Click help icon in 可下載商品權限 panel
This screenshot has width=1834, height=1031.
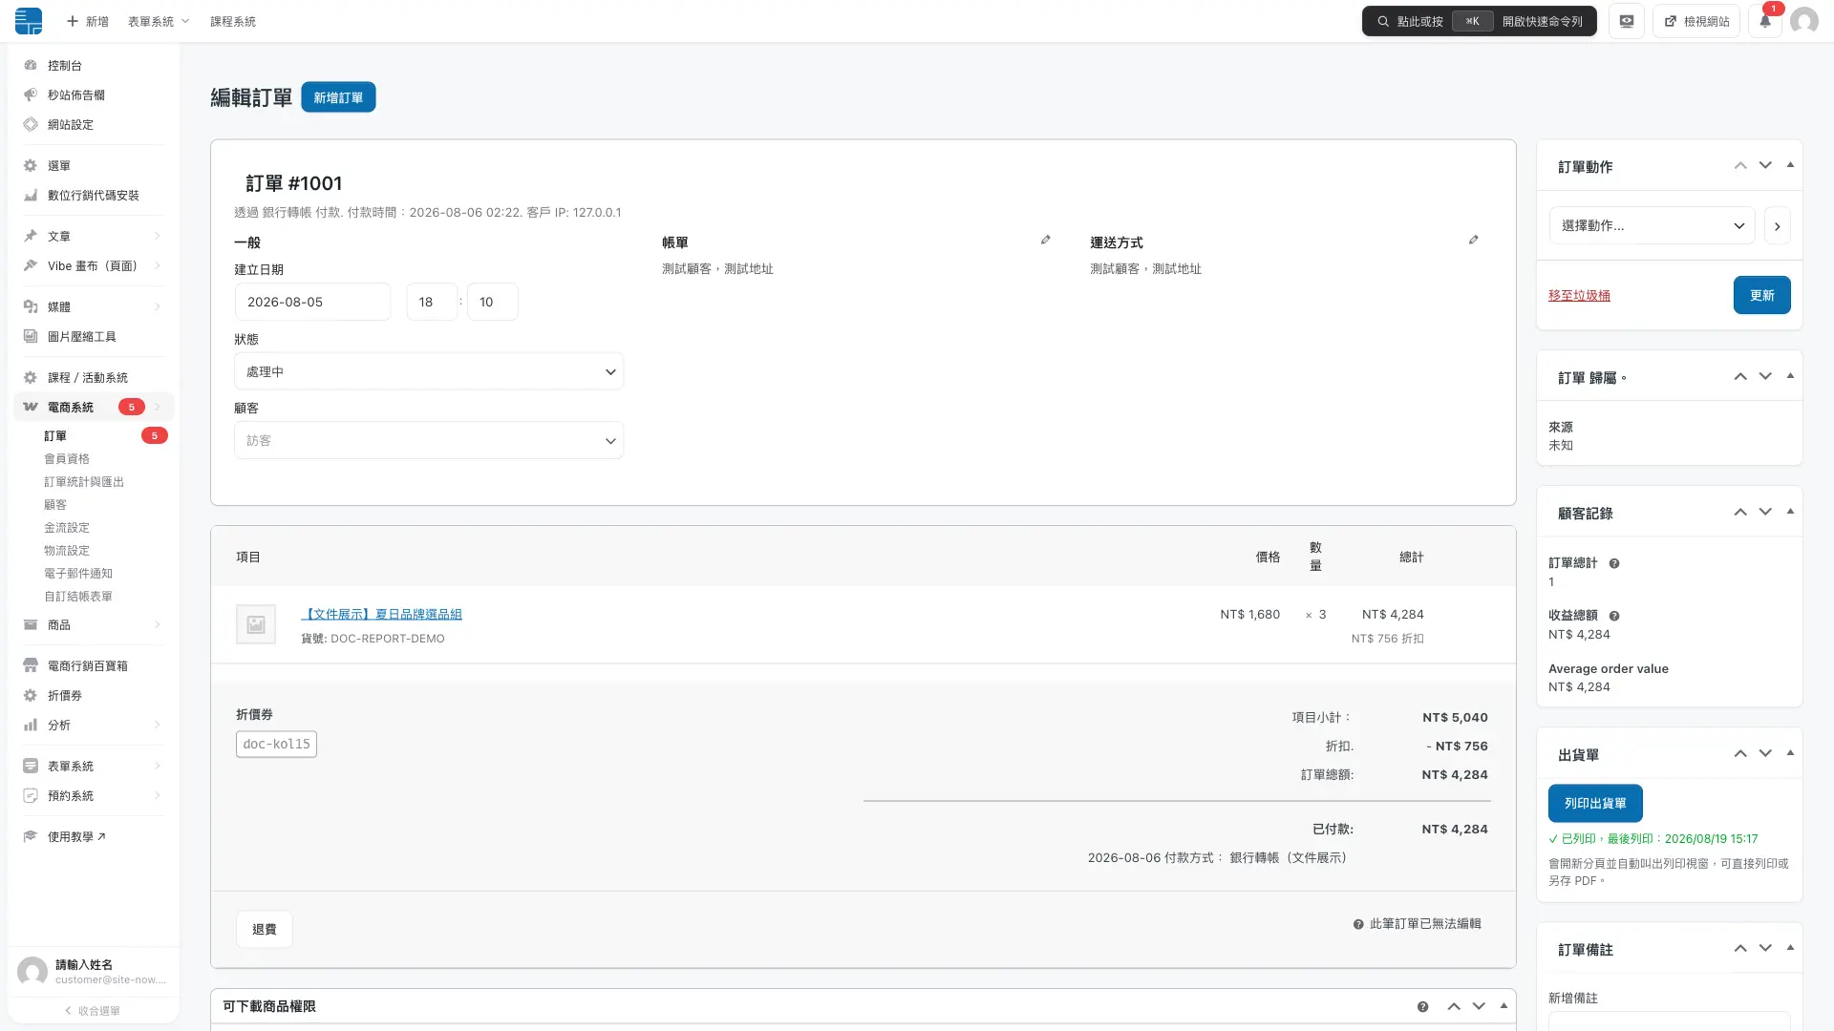point(1423,1007)
